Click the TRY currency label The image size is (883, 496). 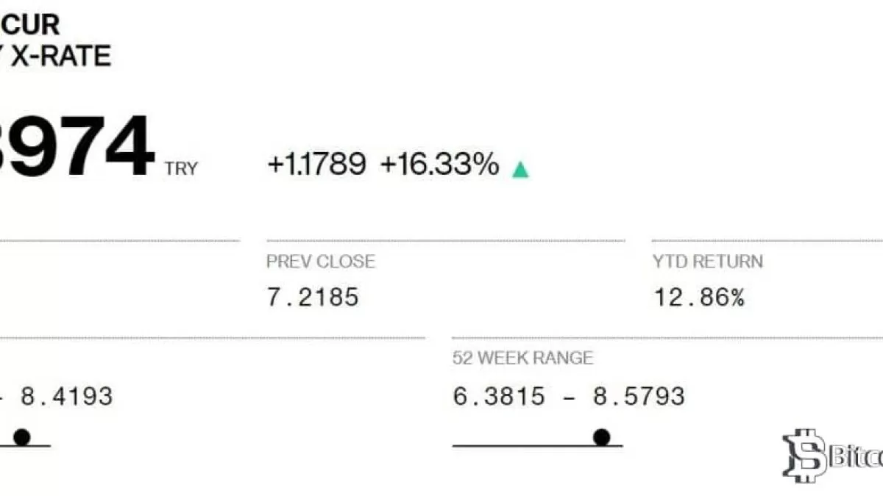tap(180, 169)
